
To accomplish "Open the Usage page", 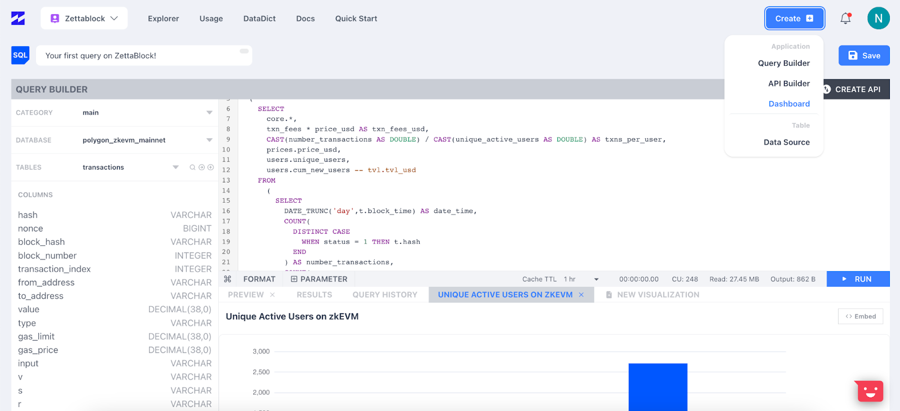I will coord(211,19).
